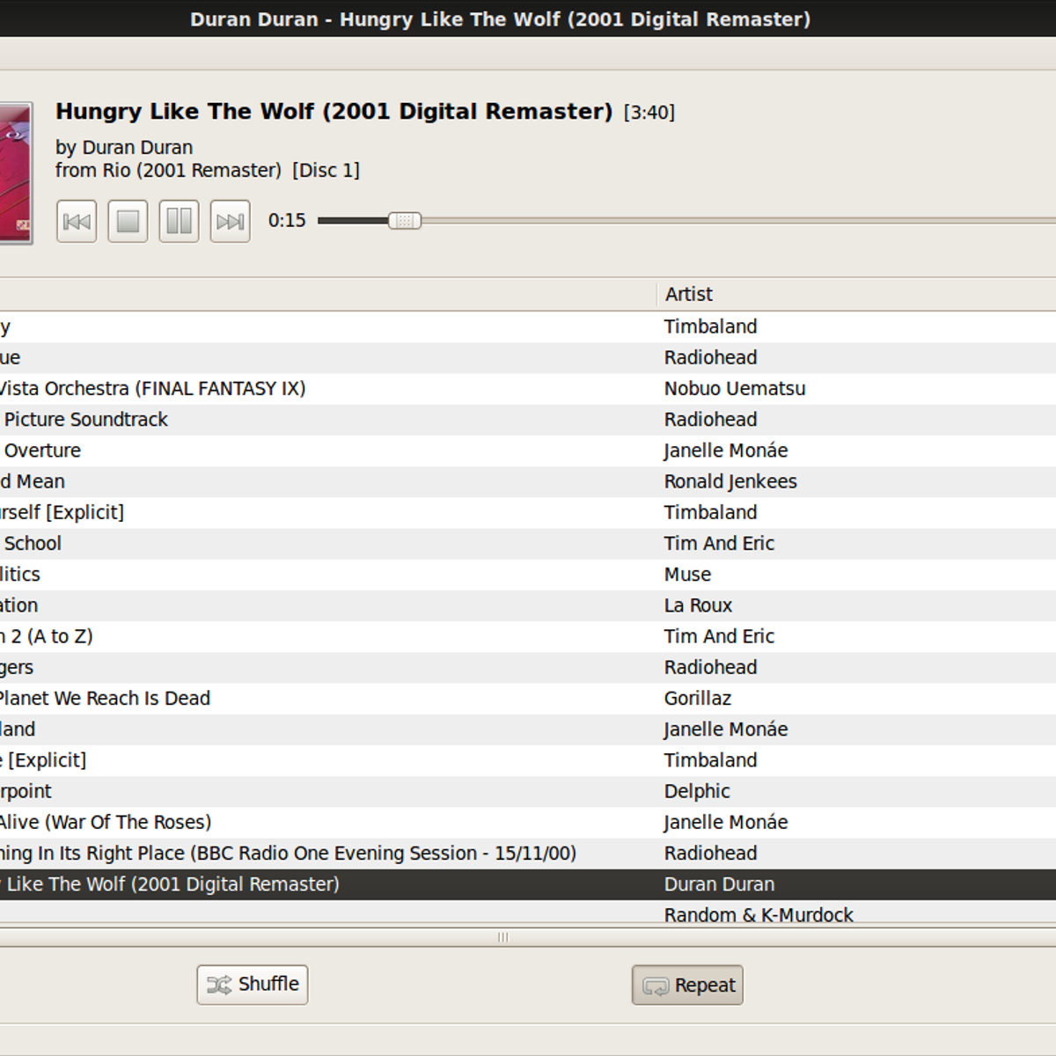1056x1056 pixels.
Task: Click the pane resize grip above Shuffle
Action: coord(503,937)
